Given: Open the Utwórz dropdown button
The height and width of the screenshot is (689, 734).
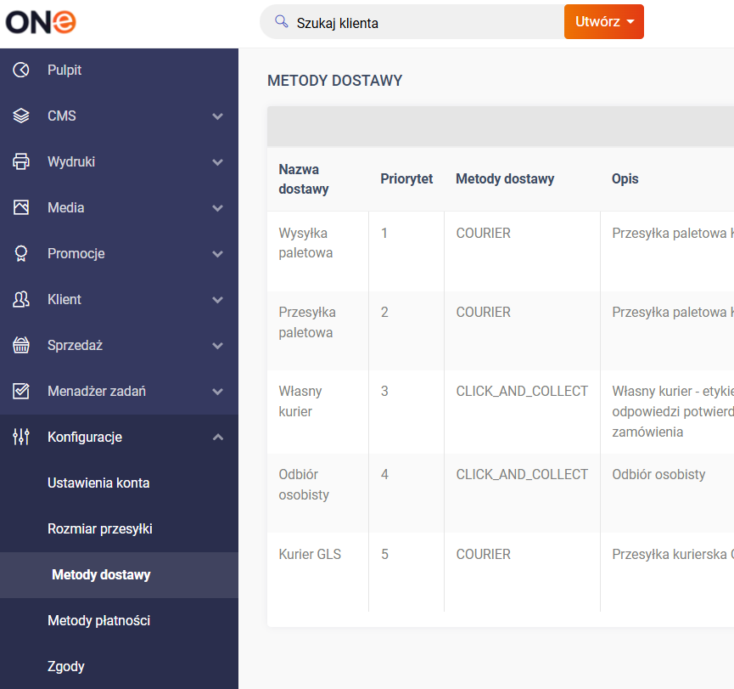Looking at the screenshot, I should coord(604,21).
